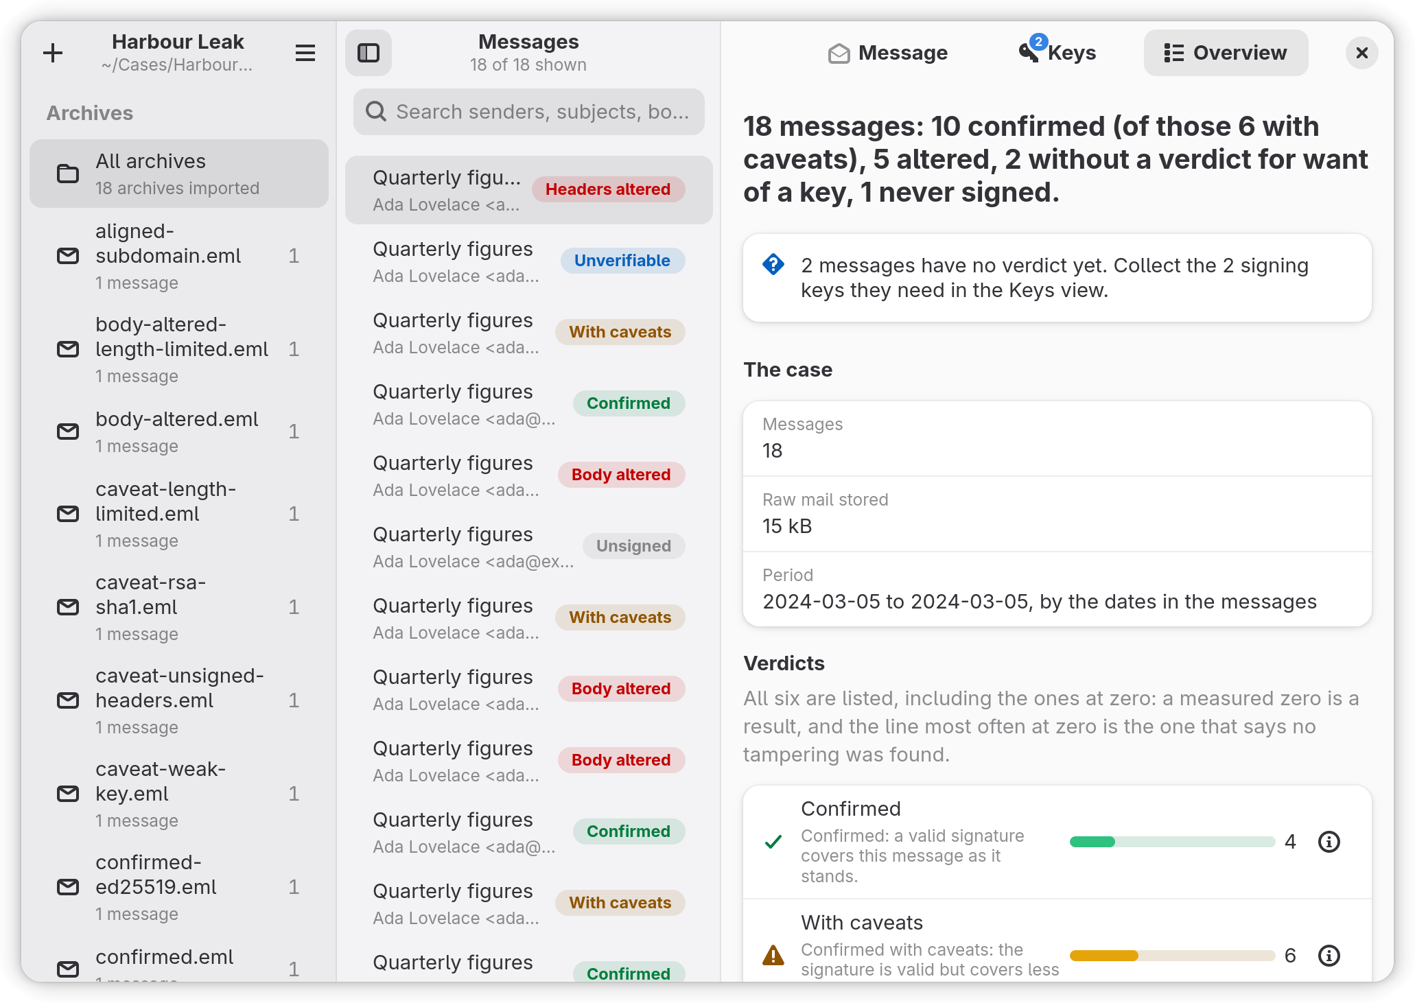1415x1003 pixels.
Task: Click the plus icon to add archive
Action: coord(53,53)
